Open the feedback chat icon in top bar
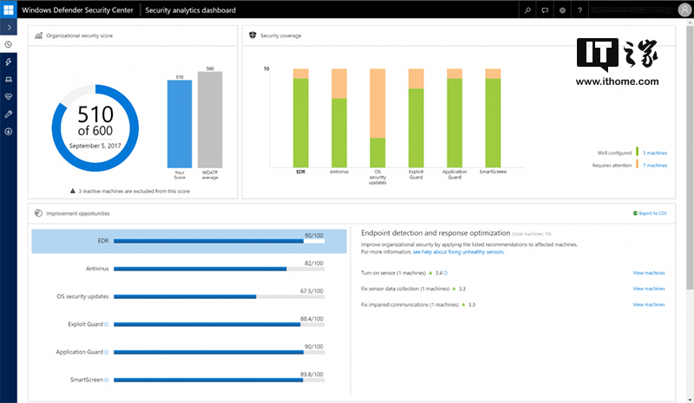The width and height of the screenshot is (694, 403). point(544,10)
